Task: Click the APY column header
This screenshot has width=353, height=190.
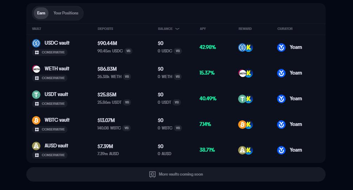Action: click(203, 29)
